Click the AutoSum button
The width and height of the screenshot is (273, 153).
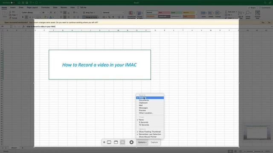230,12
